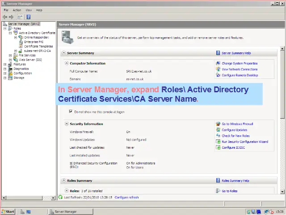Click the Forward arrow toolbar icon
The height and width of the screenshot is (215, 286).
pos(11,17)
